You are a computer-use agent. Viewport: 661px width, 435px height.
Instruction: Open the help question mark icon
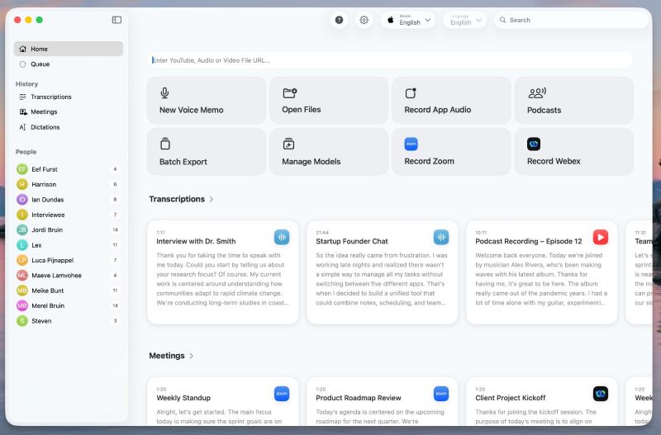coord(339,20)
